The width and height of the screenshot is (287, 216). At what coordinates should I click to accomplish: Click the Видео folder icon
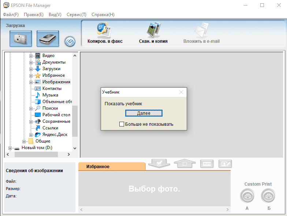tap(38, 56)
